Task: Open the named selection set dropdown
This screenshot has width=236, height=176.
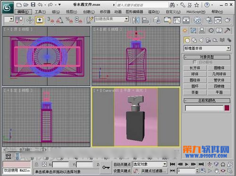Action: coord(126,19)
